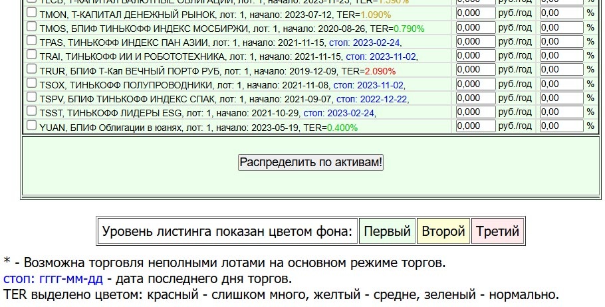605x307 pixels.
Task: Click the TPAS стоп: 2023-02-24 date
Action: click(x=364, y=43)
